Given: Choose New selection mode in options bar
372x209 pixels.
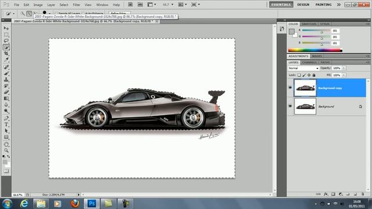Looking at the screenshot, I should pyautogui.click(x=23, y=13).
